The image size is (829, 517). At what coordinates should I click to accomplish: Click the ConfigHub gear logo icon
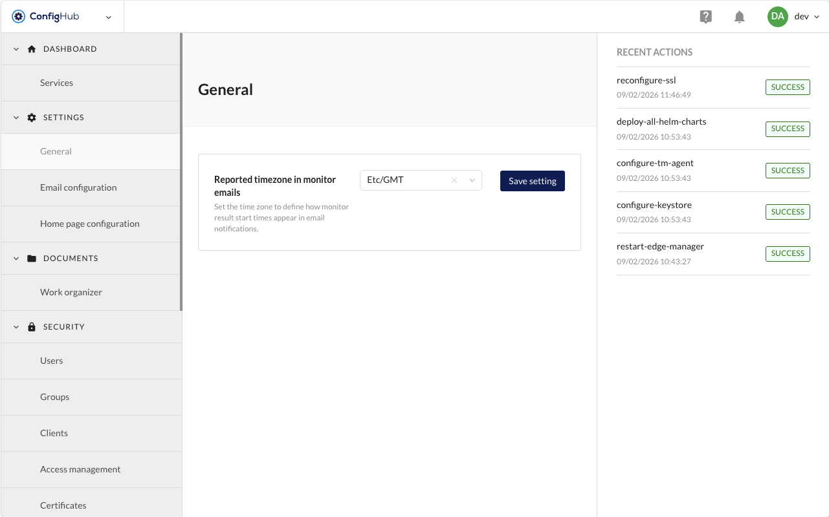click(18, 17)
